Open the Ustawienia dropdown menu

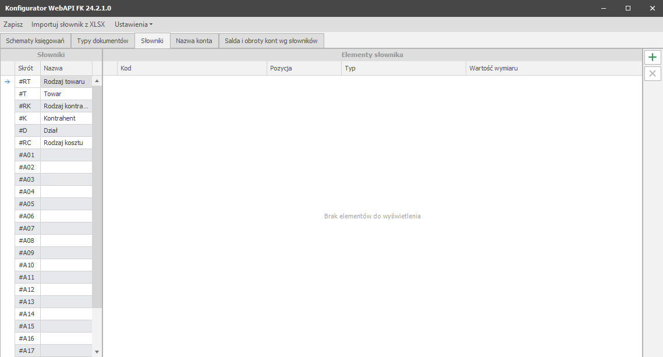click(133, 24)
